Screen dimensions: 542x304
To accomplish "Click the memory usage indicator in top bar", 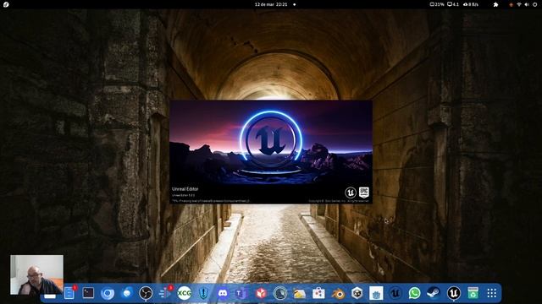I will point(453,4).
